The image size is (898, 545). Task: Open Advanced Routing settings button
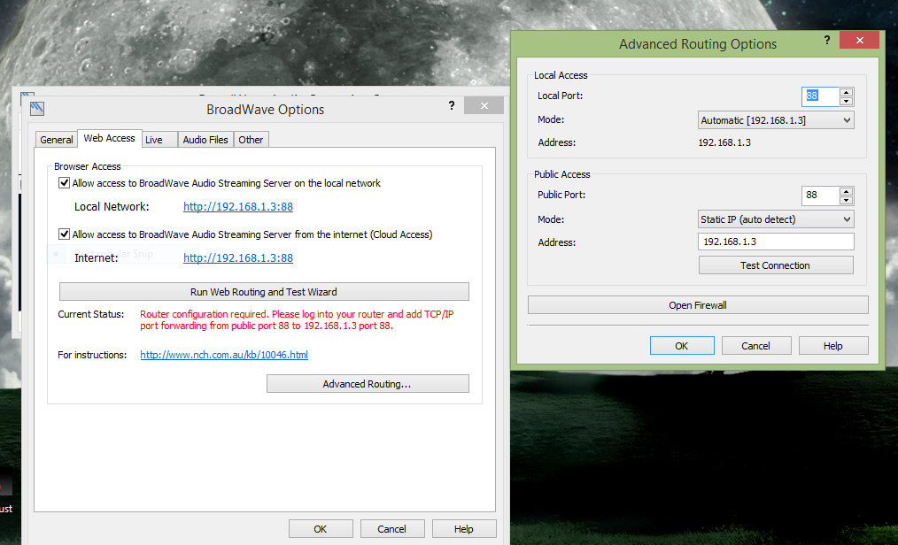pos(368,384)
